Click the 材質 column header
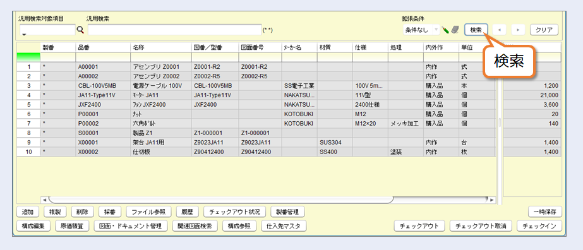The height and width of the screenshot is (250, 583). click(335, 47)
